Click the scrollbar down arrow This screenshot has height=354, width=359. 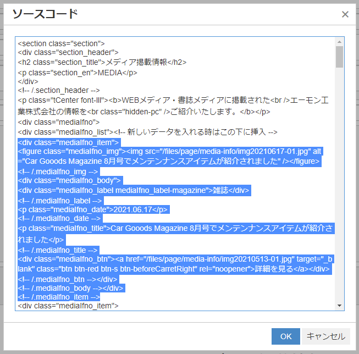click(x=340, y=306)
